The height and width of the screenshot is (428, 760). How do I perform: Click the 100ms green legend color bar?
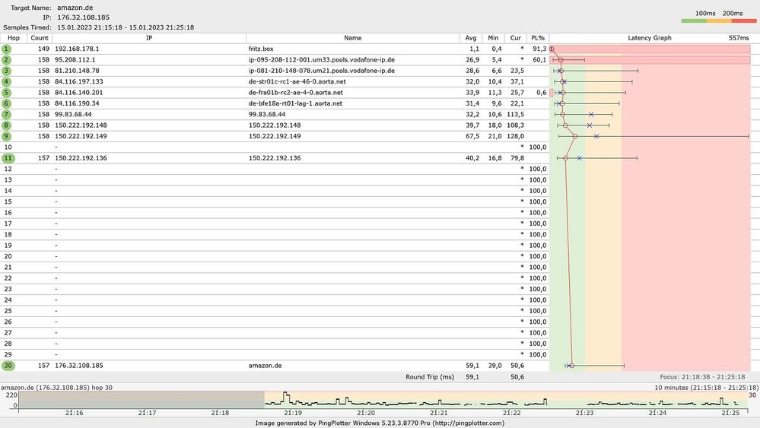694,21
